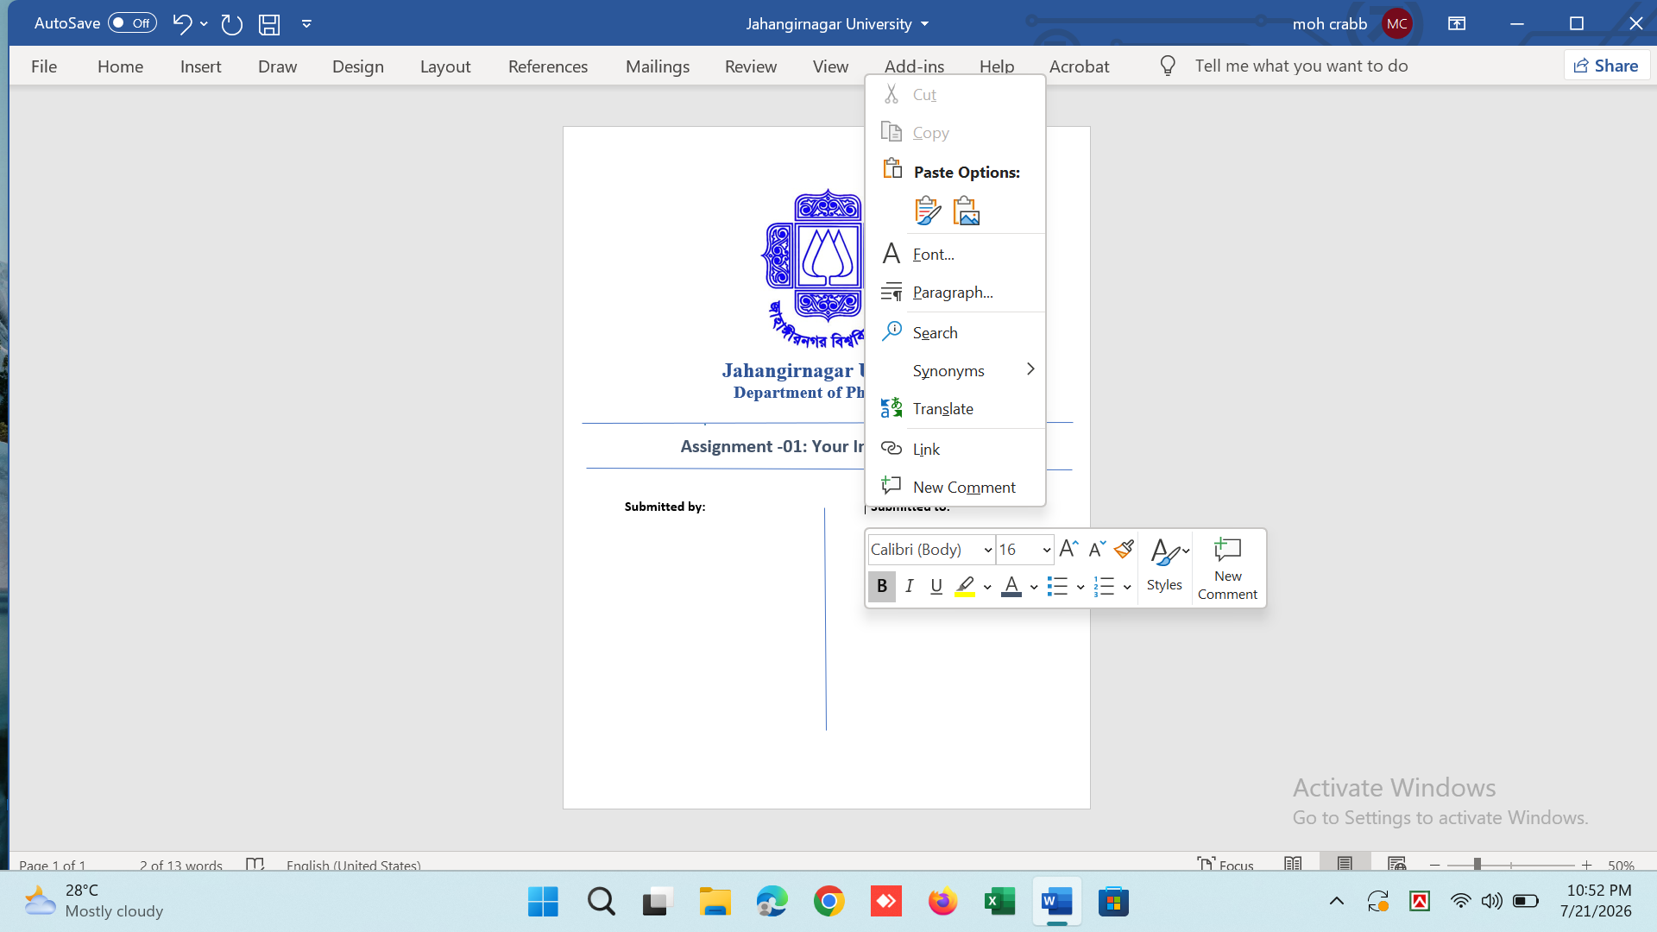Viewport: 1657px width, 932px height.
Task: Apply the font color swatch
Action: [x=1011, y=587]
